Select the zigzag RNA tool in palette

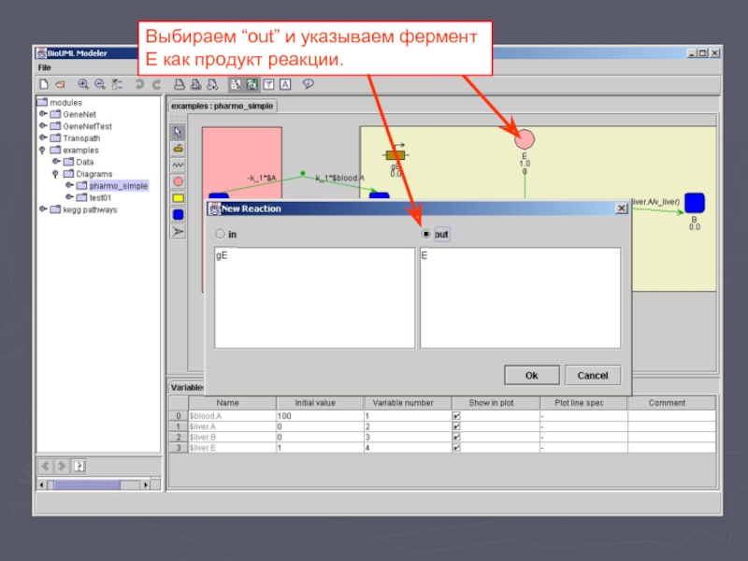[178, 165]
